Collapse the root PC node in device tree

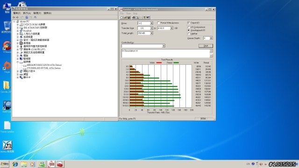pos(14,21)
